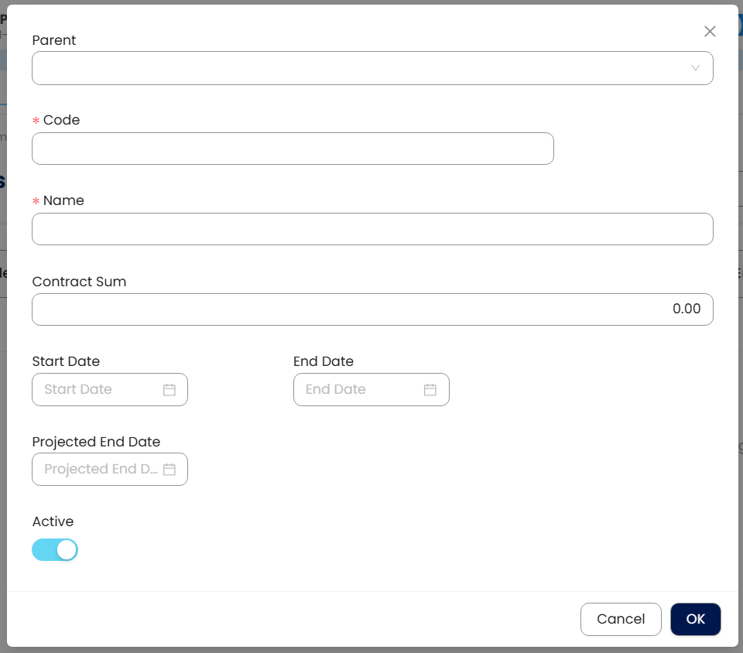Expand the Parent dropdown chevron
Viewport: 743px width, 653px height.
coord(695,68)
